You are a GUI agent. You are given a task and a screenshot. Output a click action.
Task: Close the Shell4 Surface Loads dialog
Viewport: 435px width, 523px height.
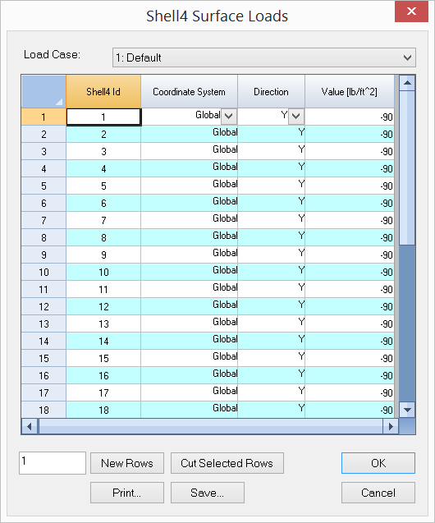pos(411,11)
